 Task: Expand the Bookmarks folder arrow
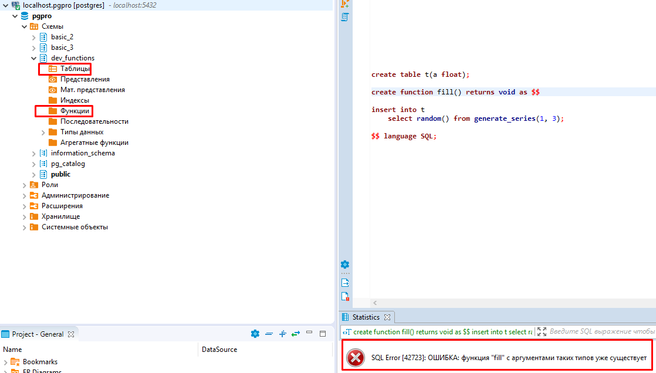coord(5,362)
